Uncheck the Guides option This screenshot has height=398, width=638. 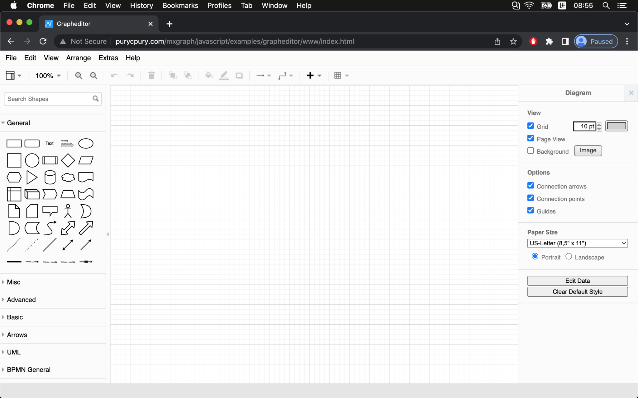point(531,211)
